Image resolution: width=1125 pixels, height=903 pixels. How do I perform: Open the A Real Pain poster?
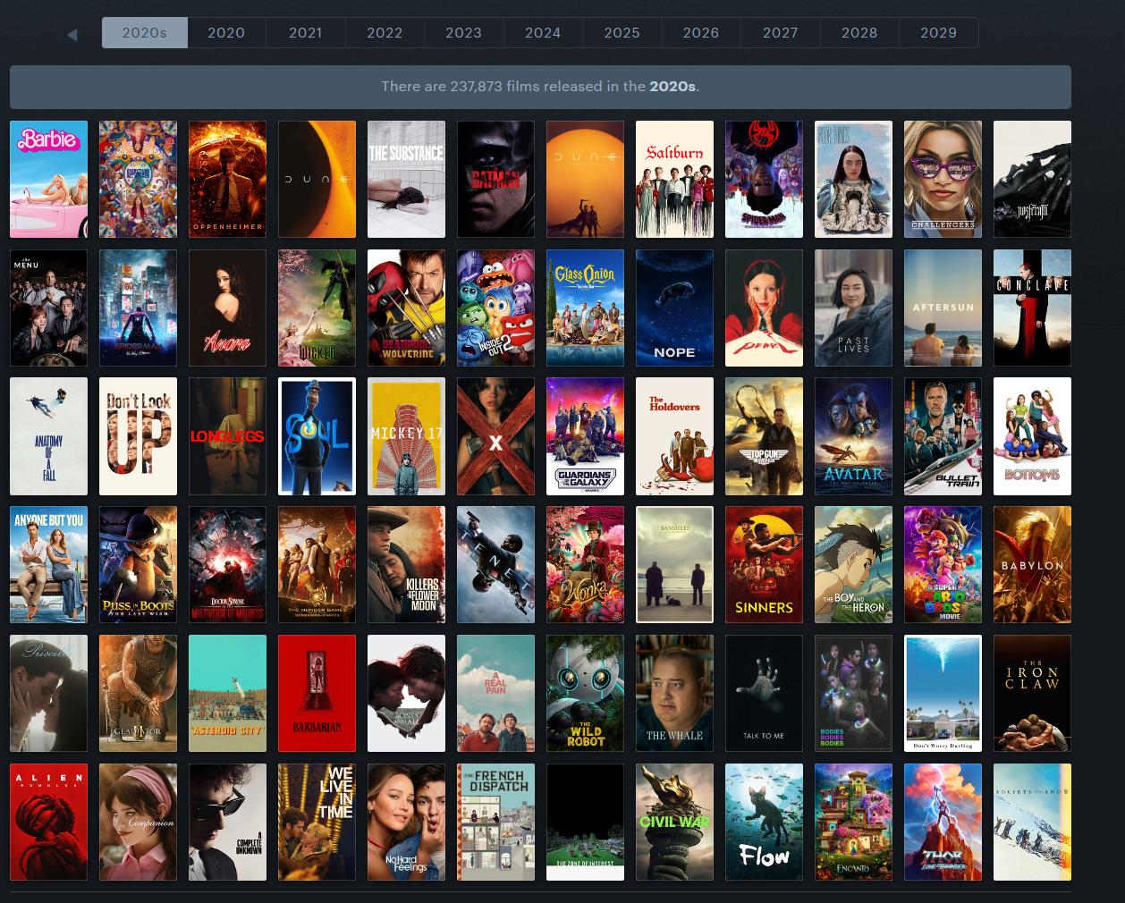coord(496,694)
